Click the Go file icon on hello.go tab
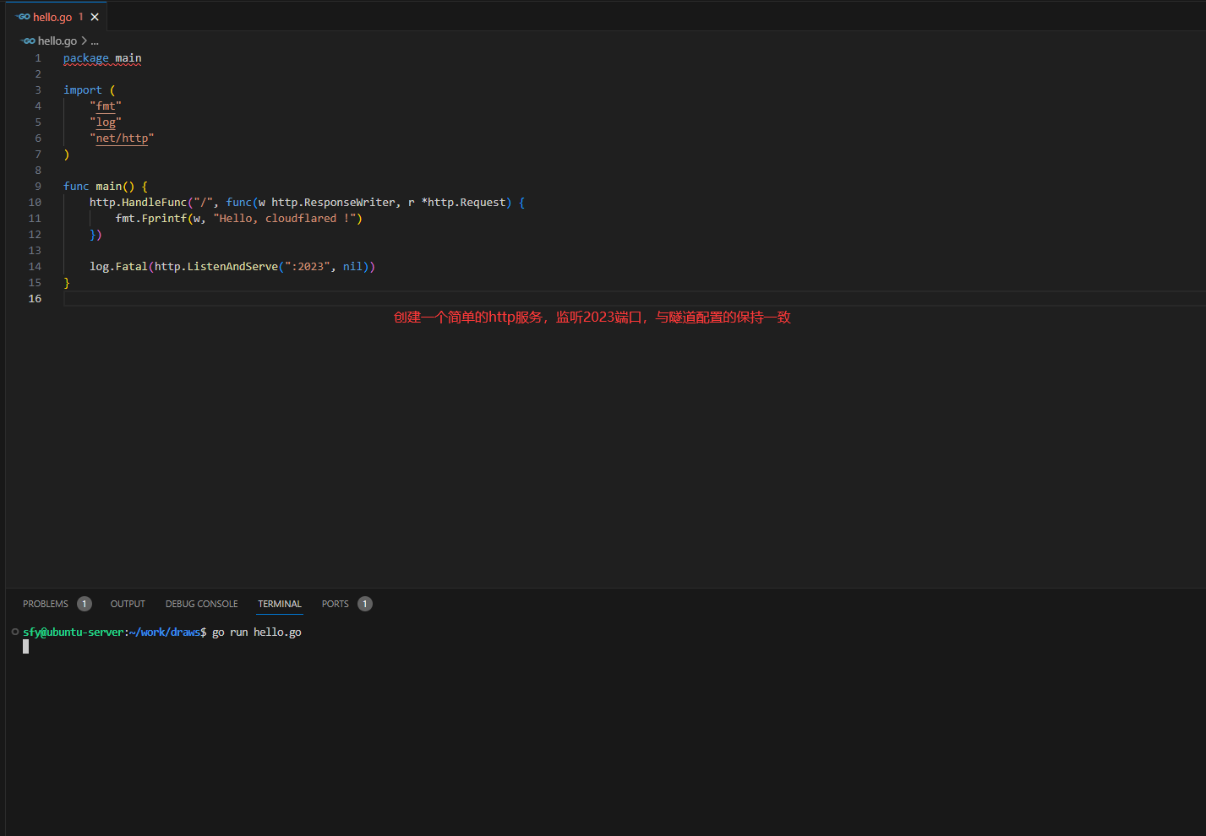Screen dimensions: 1206x836 tap(23, 17)
